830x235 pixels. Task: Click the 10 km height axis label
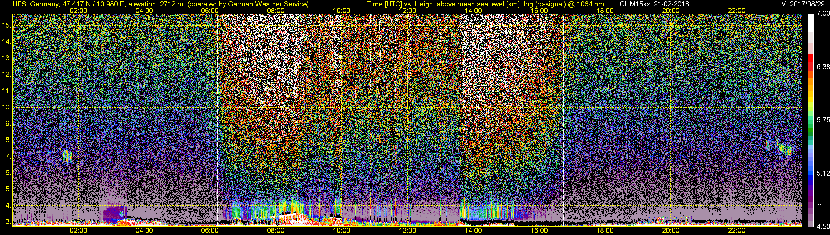pyautogui.click(x=6, y=107)
